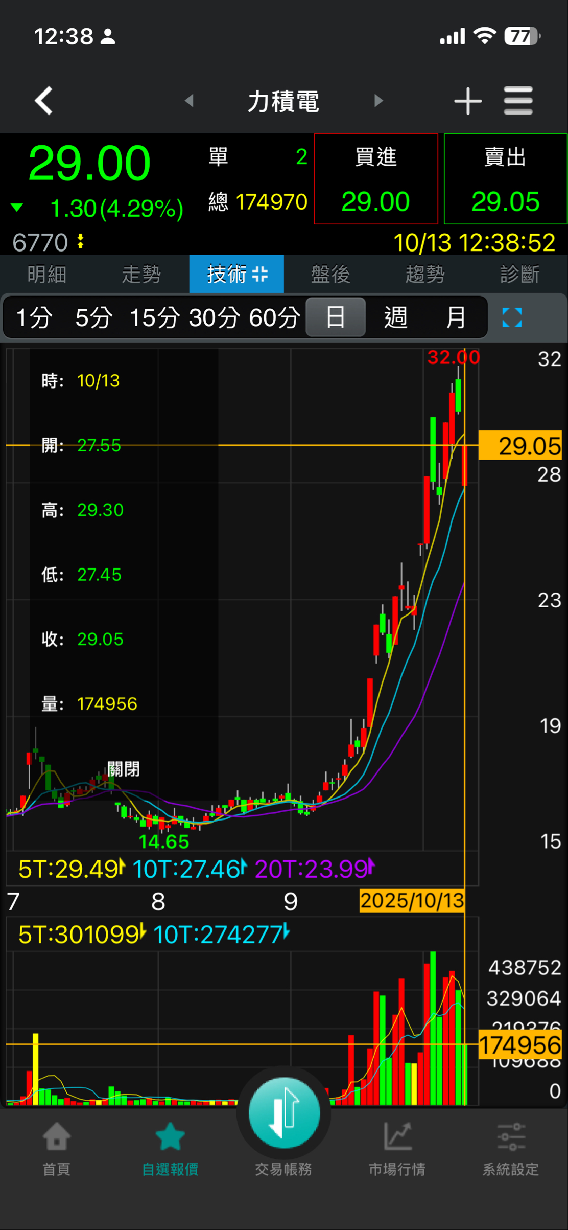Image resolution: width=568 pixels, height=1230 pixels.
Task: Check the Wi-Fi status icon
Action: coord(484,36)
